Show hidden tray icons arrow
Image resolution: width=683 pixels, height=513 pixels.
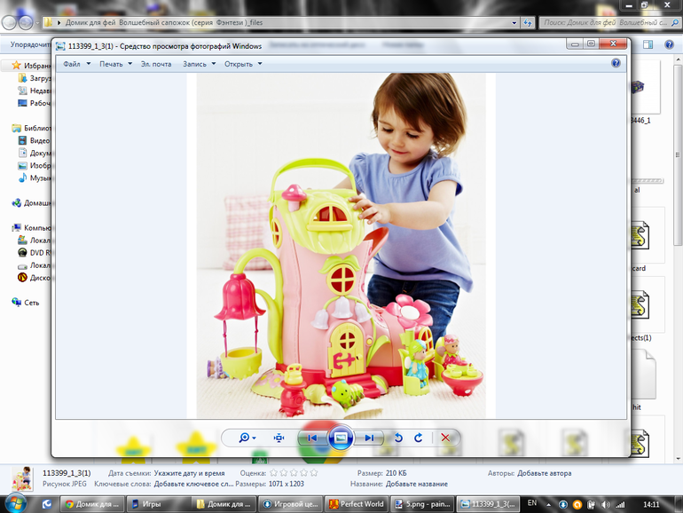(x=548, y=505)
